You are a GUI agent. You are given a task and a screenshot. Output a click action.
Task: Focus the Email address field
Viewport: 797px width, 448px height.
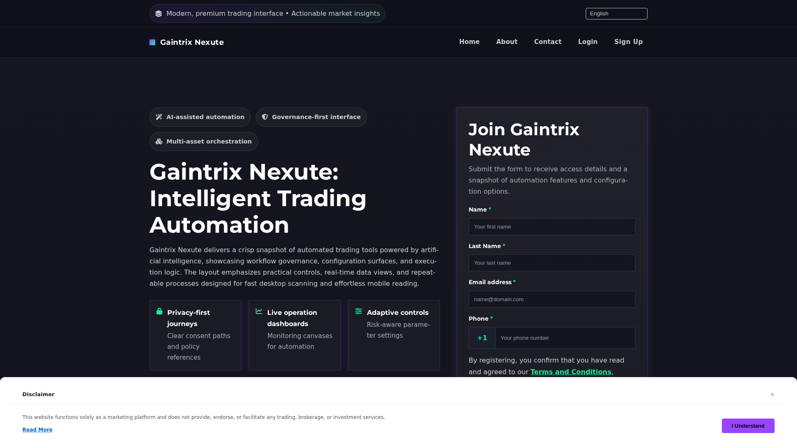click(552, 299)
